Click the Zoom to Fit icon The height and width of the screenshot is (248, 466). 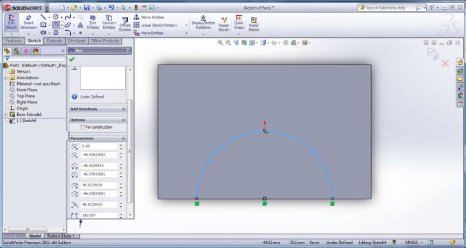pos(220,42)
